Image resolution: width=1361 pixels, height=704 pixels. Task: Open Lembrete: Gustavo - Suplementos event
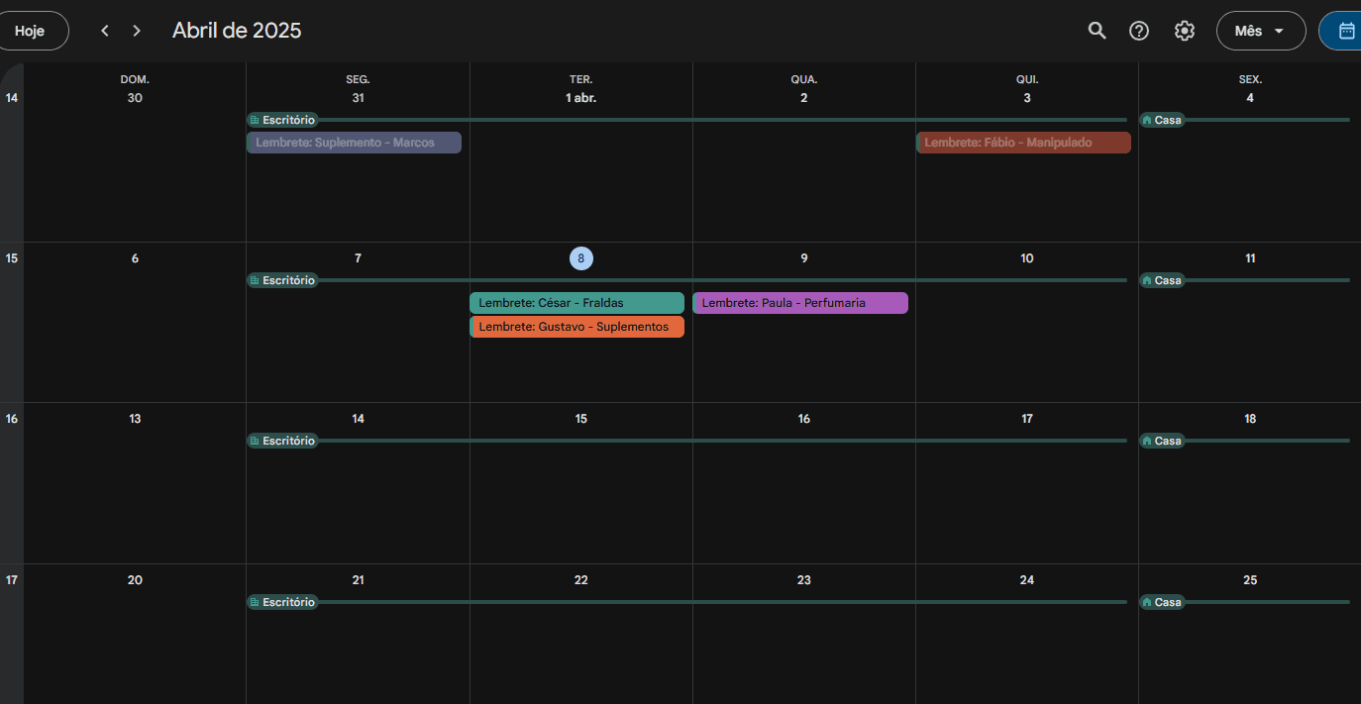click(576, 327)
